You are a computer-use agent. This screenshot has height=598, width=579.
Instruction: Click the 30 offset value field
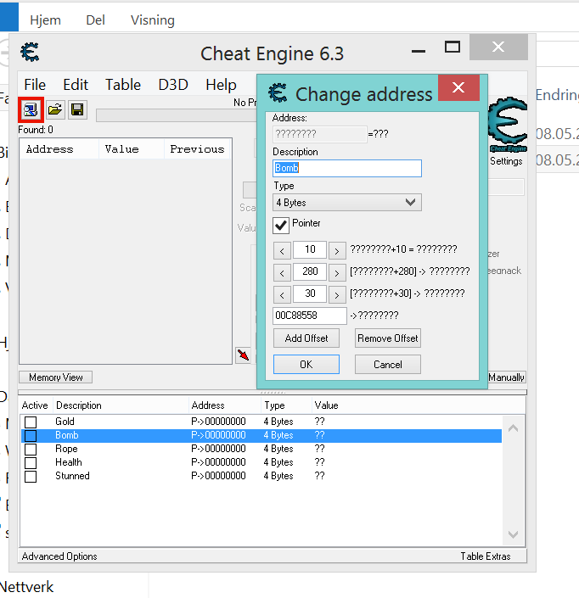coord(310,294)
